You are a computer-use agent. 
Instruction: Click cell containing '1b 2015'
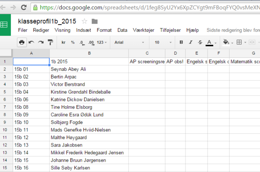tap(89, 62)
